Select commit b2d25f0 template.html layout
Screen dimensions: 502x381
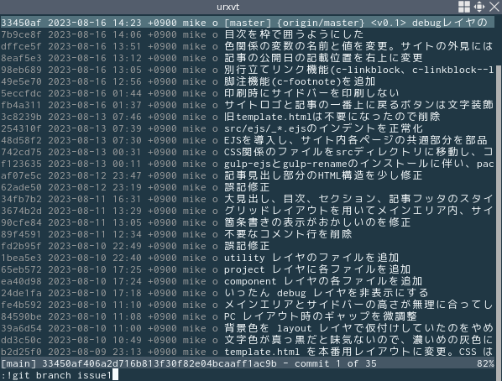[x=247, y=352]
